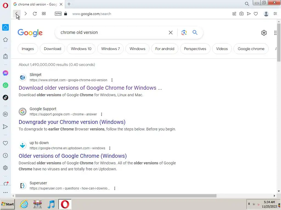Image resolution: width=281 pixels, height=210 pixels.
Task: Click the Google logo
Action: pos(30,33)
